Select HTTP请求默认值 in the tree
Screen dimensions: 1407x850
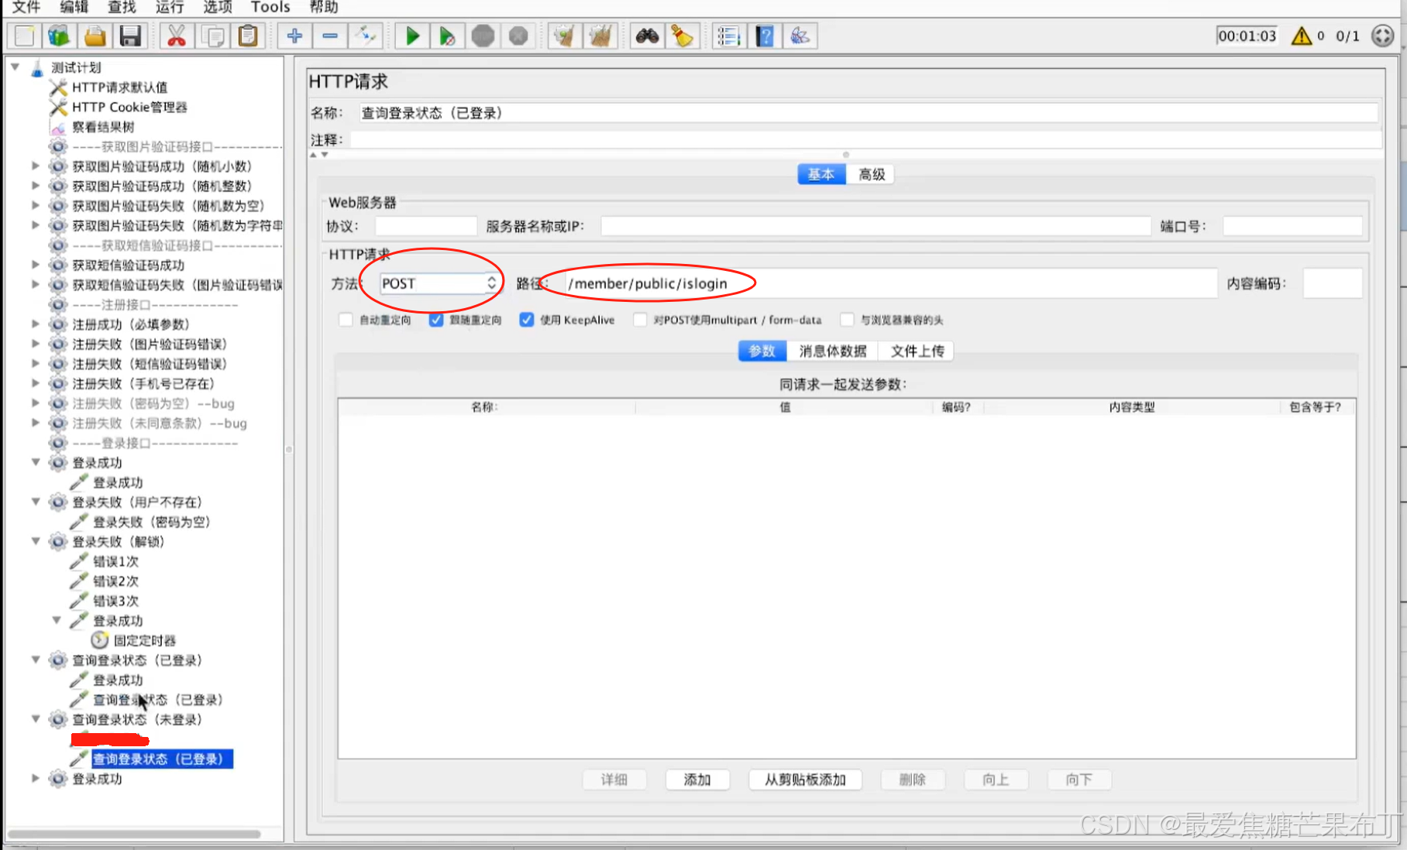[x=119, y=87]
